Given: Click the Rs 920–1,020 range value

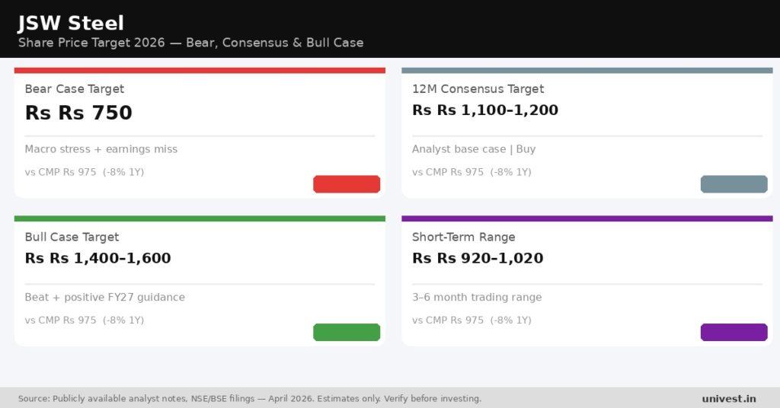Looking at the screenshot, I should coord(478,258).
